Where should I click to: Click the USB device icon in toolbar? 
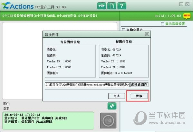101,6
